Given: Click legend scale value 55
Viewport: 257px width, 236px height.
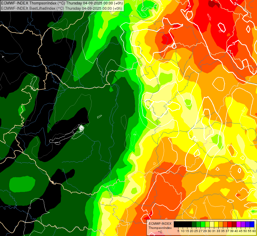Looking at the screenshot, I should pyautogui.click(x=250, y=231).
